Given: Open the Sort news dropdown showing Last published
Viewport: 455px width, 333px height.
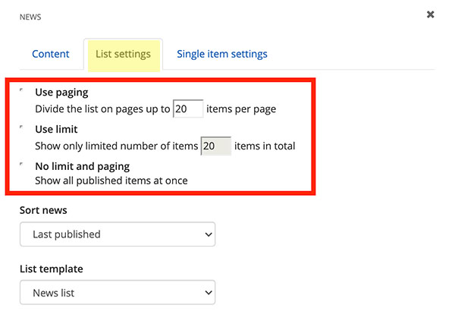Looking at the screenshot, I should point(117,234).
